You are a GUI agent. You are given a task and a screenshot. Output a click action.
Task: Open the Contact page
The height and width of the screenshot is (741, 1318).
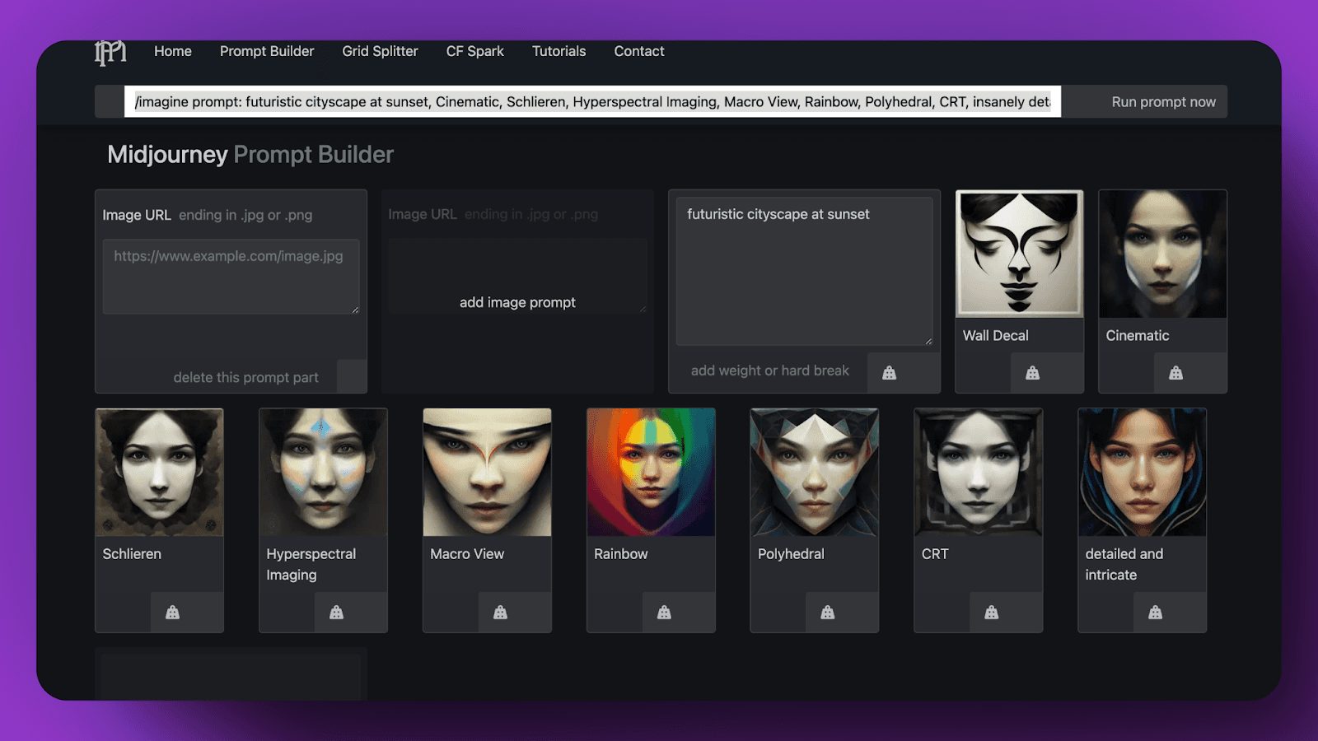(639, 51)
